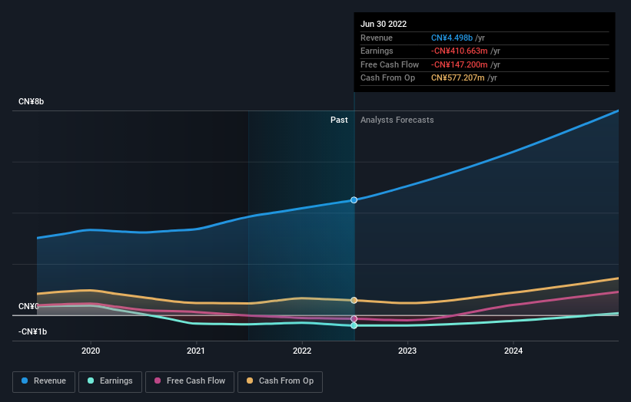Click the blue Revenue data point marker

click(x=354, y=200)
